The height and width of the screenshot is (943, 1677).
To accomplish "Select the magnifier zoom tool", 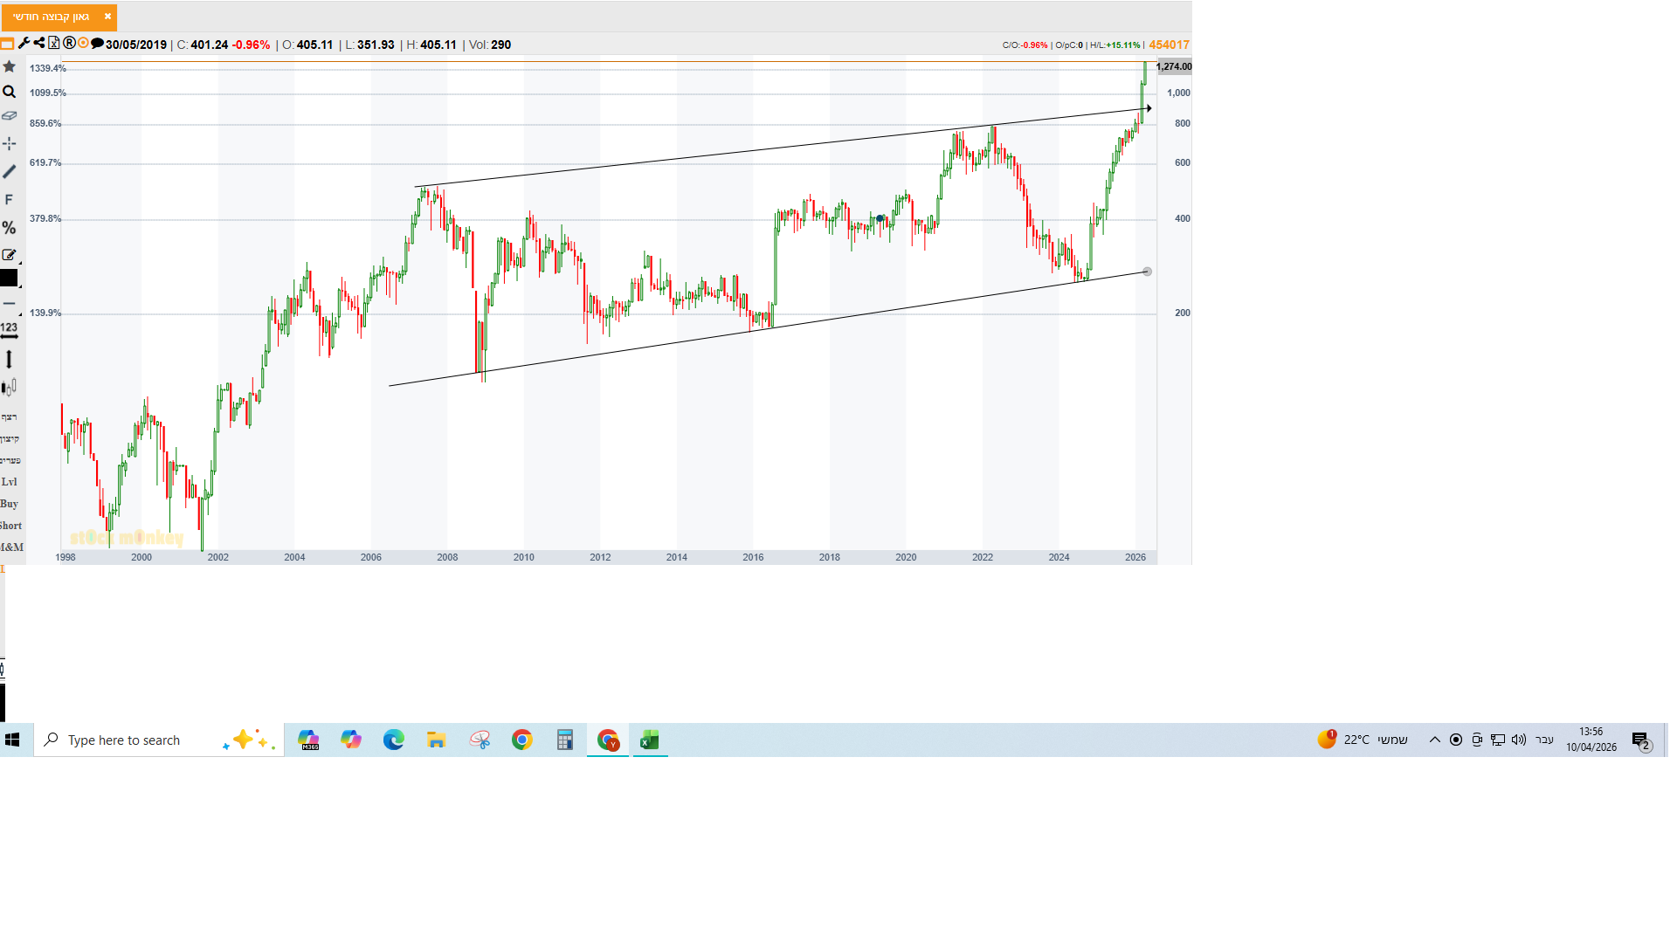I will [x=10, y=92].
